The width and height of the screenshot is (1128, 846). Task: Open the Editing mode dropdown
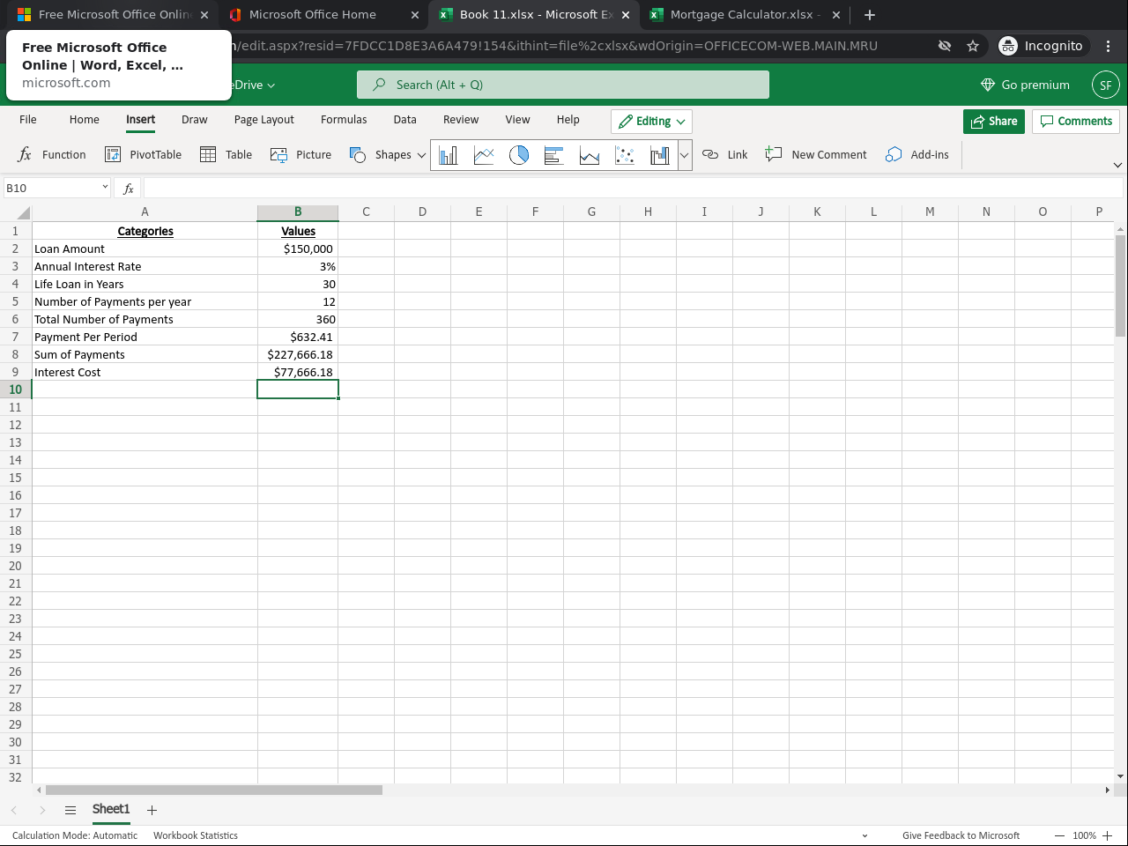[651, 122]
